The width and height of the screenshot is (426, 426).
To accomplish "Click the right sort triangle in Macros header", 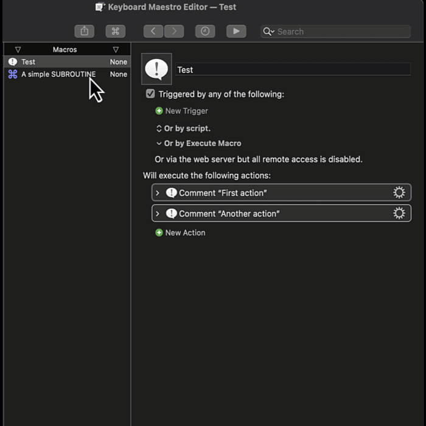I will (x=116, y=50).
